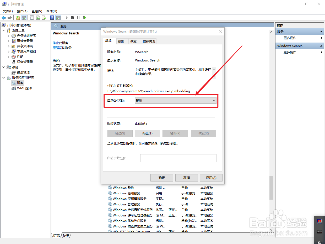This screenshot has height=244, width=325.
Task: Click the 确定 button
Action: 162,178
